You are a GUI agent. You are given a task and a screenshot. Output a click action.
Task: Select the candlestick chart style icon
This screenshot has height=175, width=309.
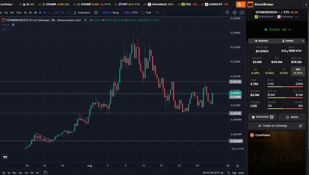tap(62, 13)
